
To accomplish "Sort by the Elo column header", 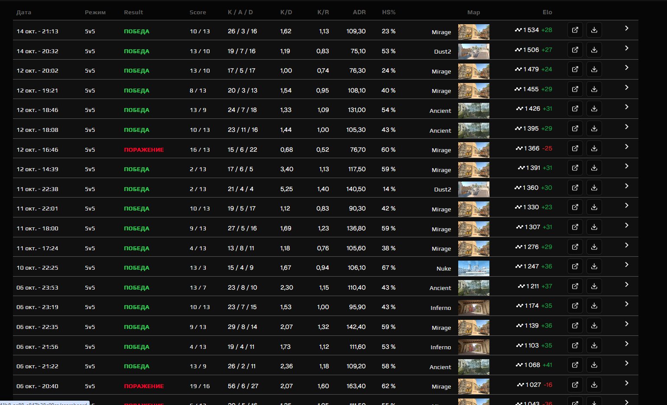I will point(547,13).
